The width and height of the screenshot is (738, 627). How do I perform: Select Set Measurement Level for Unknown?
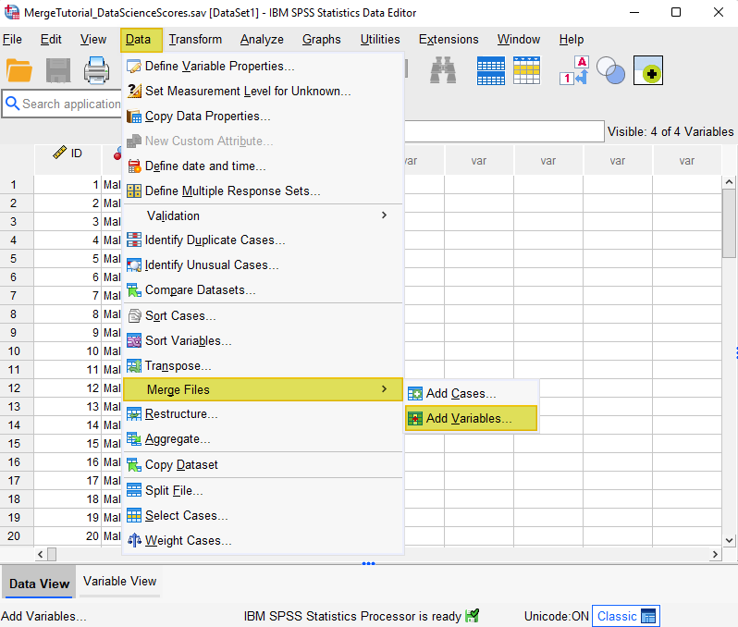point(263,92)
